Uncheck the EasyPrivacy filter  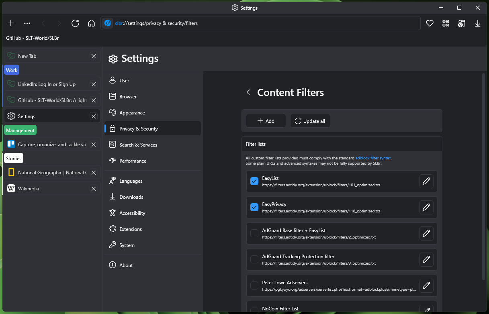point(254,208)
